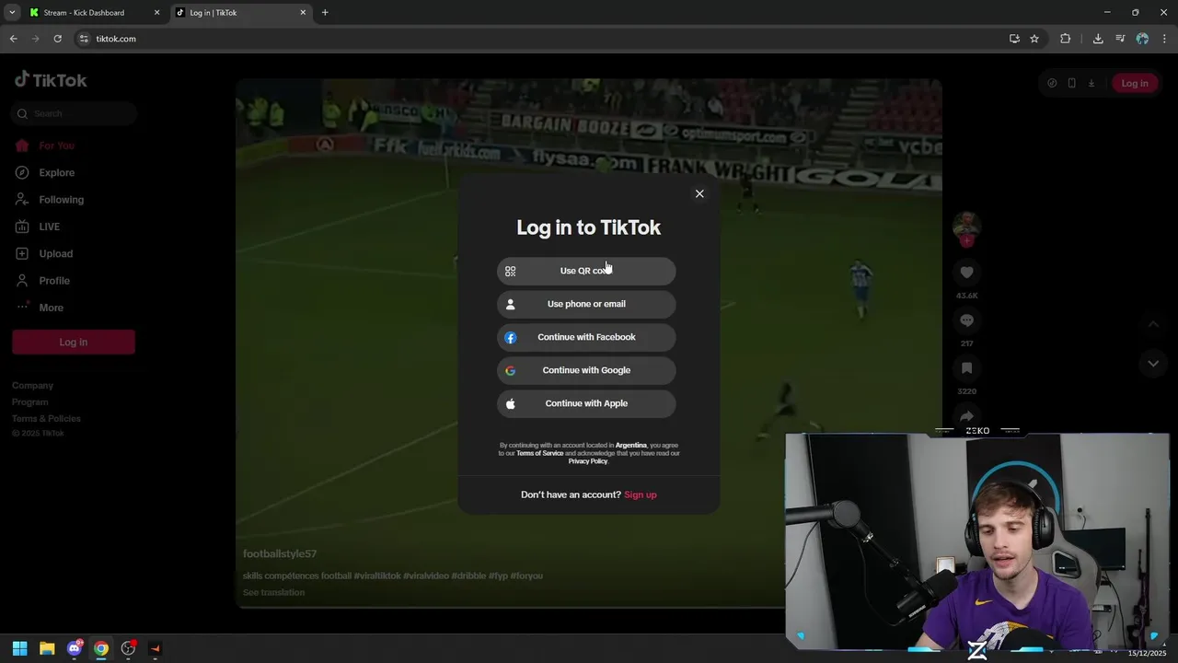
Task: Expand the Company footer section
Action: point(33,386)
